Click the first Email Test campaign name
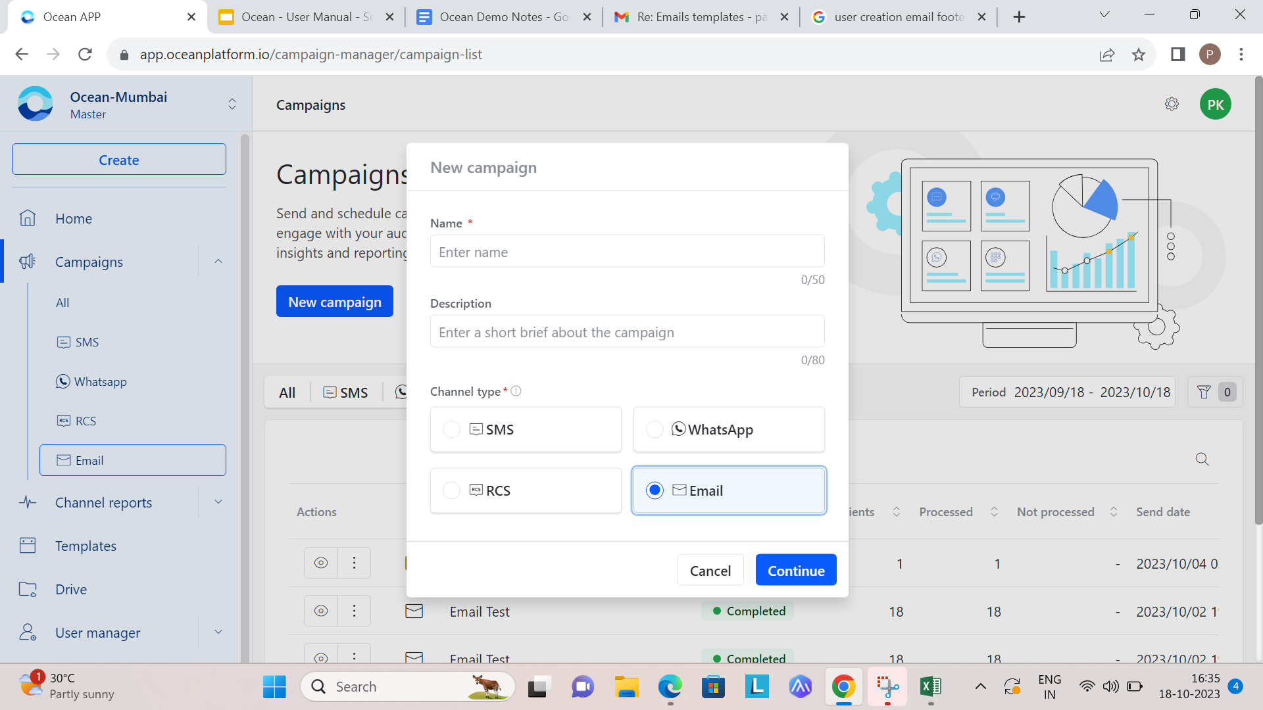The image size is (1263, 710). coord(480,611)
